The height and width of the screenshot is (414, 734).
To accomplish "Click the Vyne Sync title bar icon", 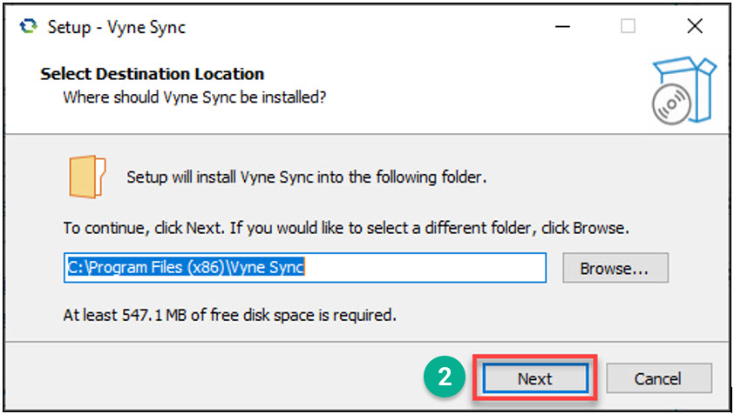I will pos(27,27).
